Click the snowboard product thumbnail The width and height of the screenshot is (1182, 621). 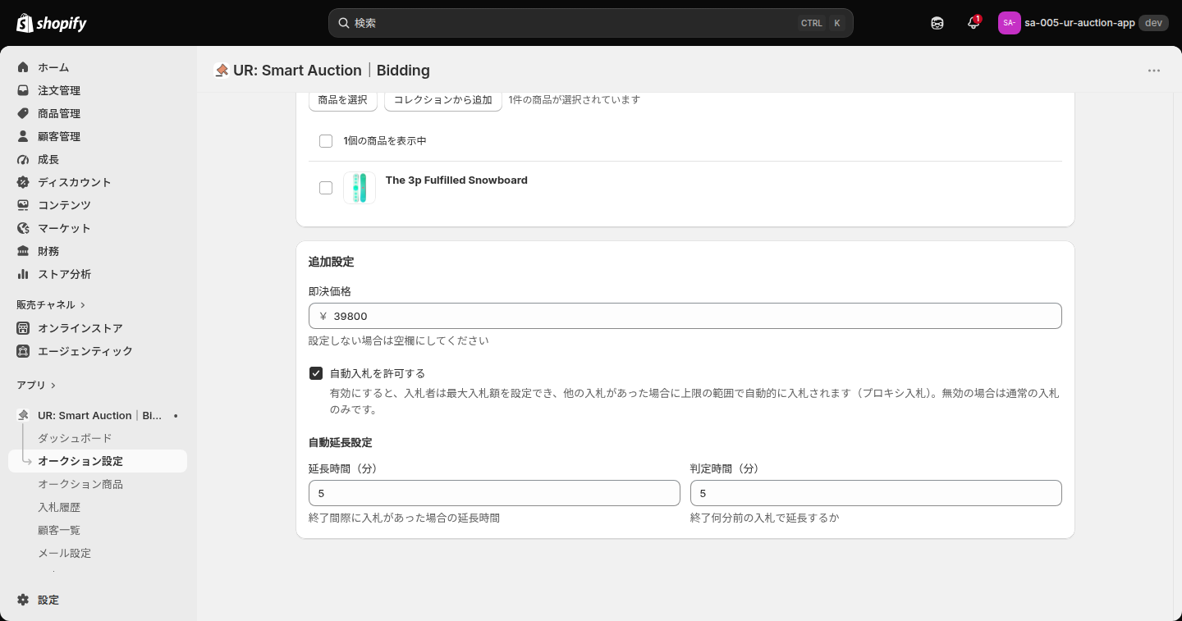(360, 188)
